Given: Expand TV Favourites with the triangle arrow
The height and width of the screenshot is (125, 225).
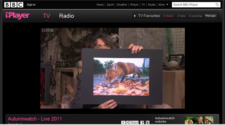Looking at the screenshot, I should pyautogui.click(x=135, y=16).
